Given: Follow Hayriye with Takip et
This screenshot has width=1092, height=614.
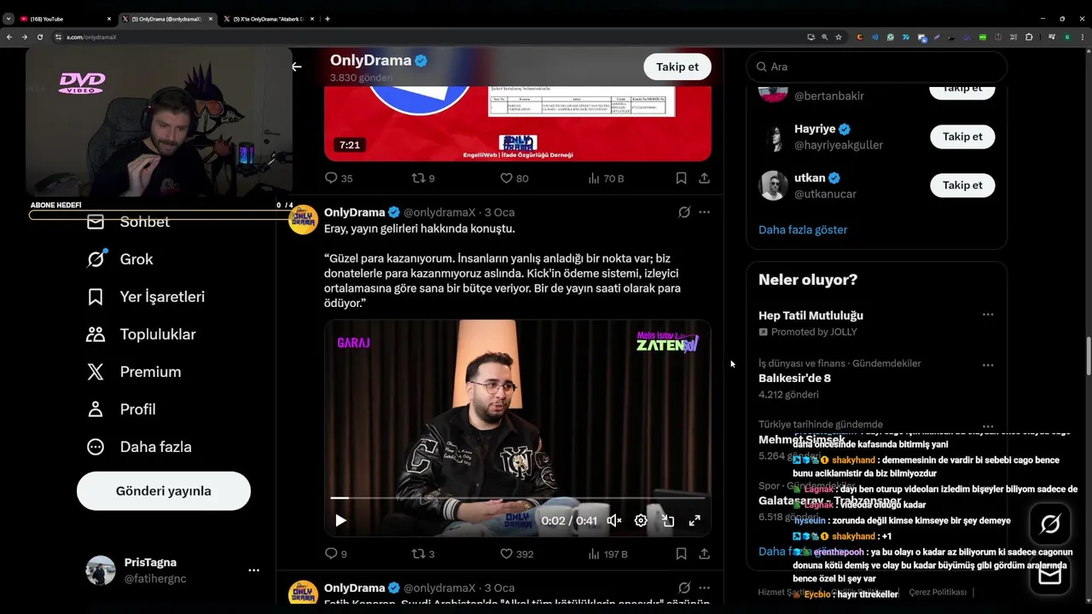Looking at the screenshot, I should click(x=962, y=136).
